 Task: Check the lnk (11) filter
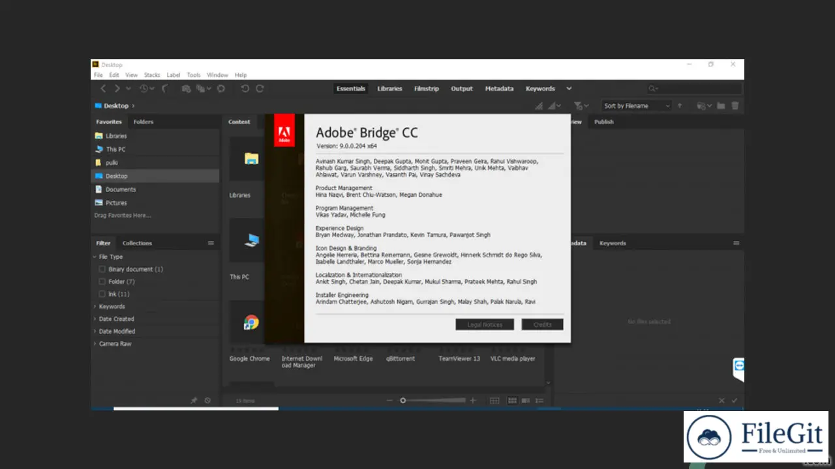pyautogui.click(x=102, y=294)
